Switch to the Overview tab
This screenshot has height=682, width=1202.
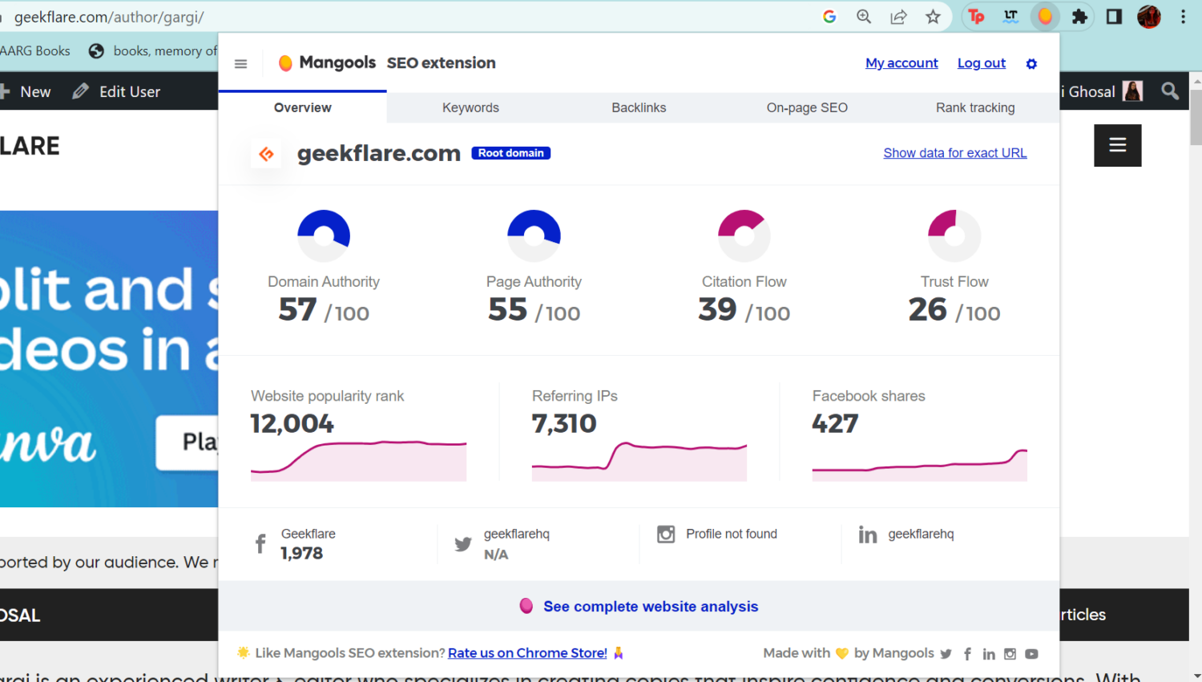303,107
